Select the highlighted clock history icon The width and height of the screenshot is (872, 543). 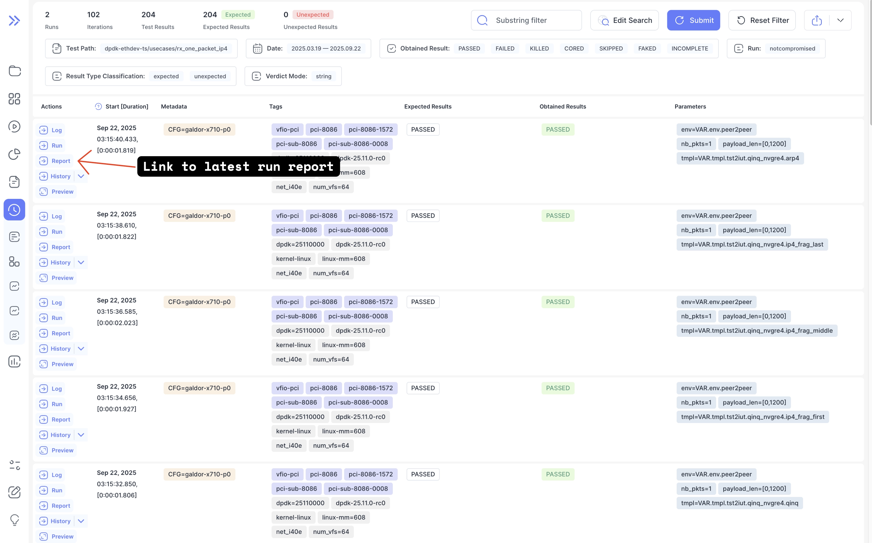click(14, 210)
